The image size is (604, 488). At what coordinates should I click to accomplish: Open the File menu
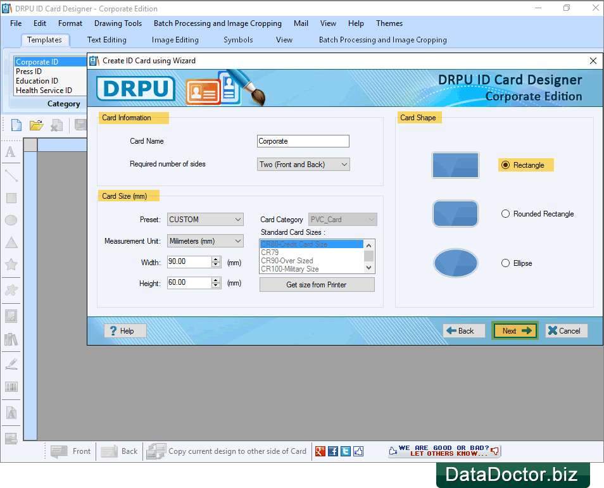pos(16,23)
